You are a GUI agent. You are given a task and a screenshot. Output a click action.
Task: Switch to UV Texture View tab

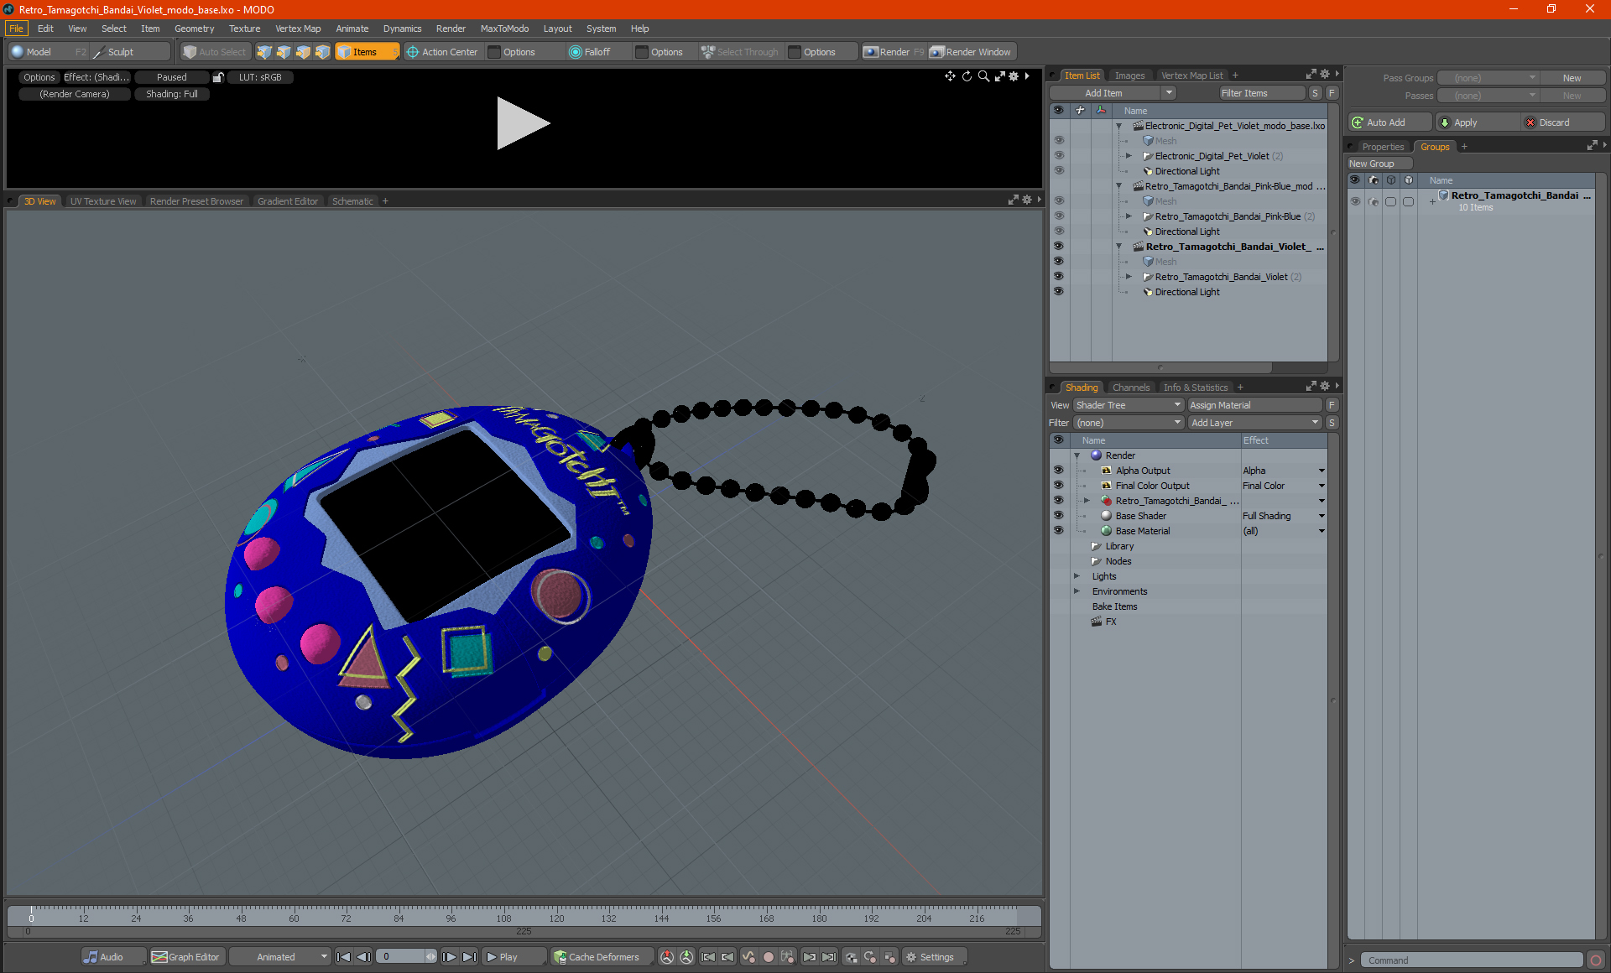(102, 201)
